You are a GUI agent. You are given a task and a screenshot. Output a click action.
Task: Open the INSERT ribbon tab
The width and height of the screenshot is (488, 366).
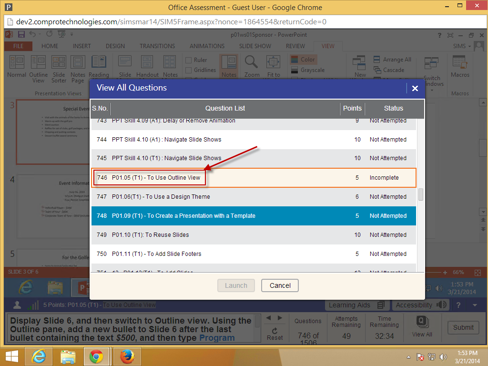coord(81,46)
